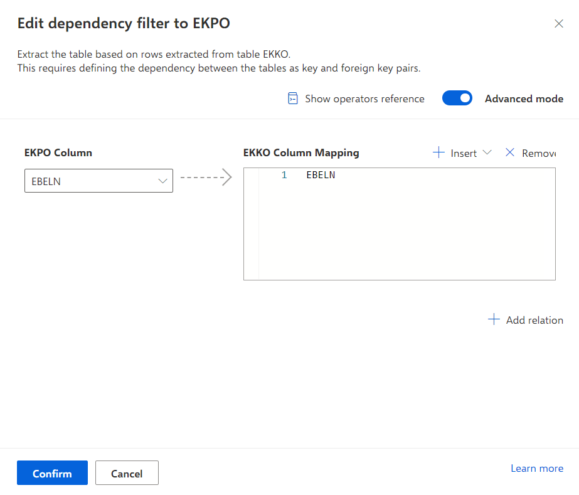Click the Advanced mode label
Image resolution: width=579 pixels, height=495 pixels.
click(524, 98)
